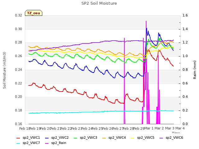Image resolution: width=199 pixels, height=149 pixels.
Task: Toggle the sp2_VWC2 legend entry
Action: 57,138
